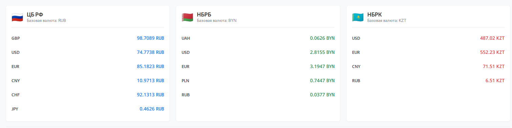512x128 pixels.
Task: Click the USD rate 487.02 KZT
Action: pyautogui.click(x=492, y=38)
